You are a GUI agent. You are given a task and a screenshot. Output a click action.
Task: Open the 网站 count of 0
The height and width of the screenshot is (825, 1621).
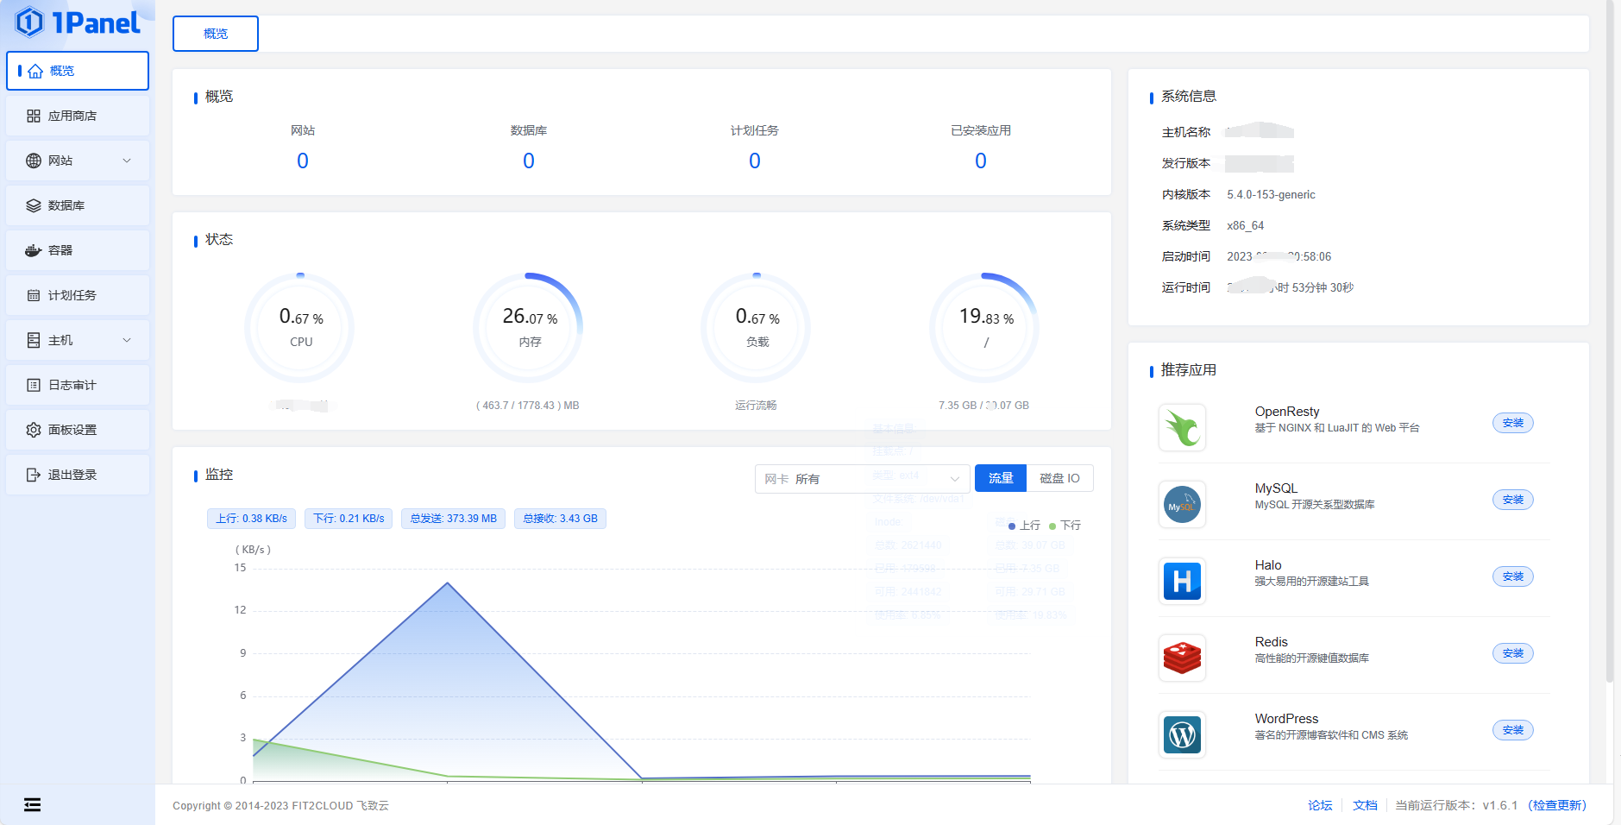point(303,161)
